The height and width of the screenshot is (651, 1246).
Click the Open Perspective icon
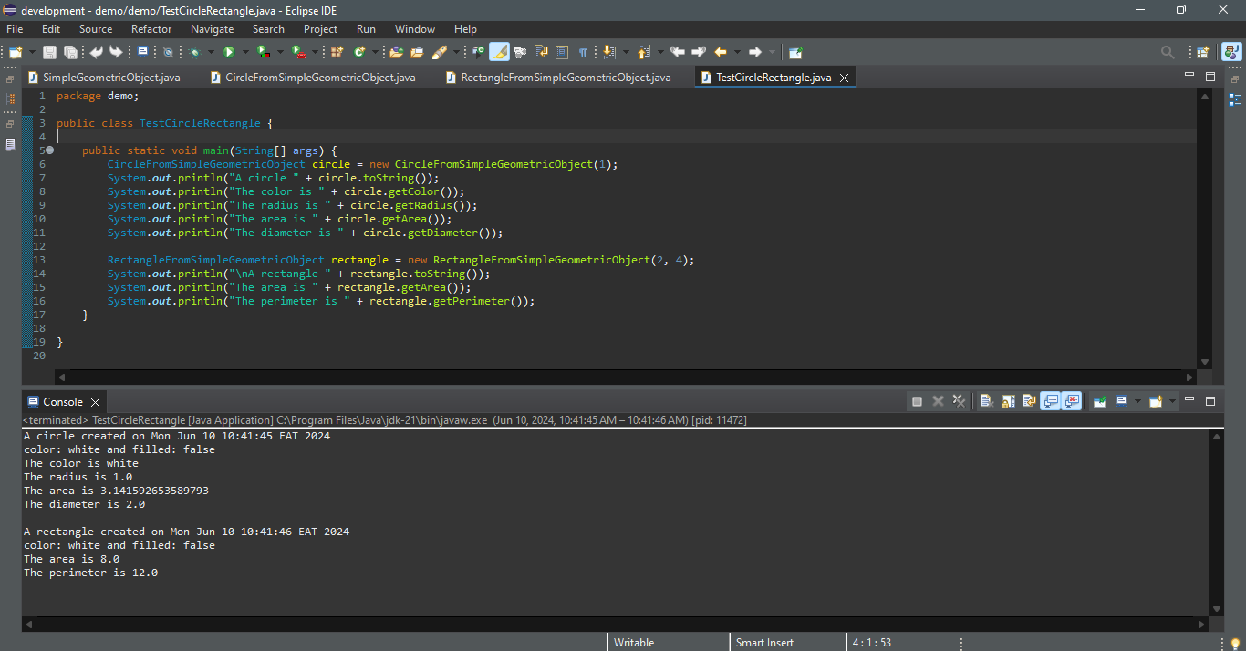(1203, 52)
